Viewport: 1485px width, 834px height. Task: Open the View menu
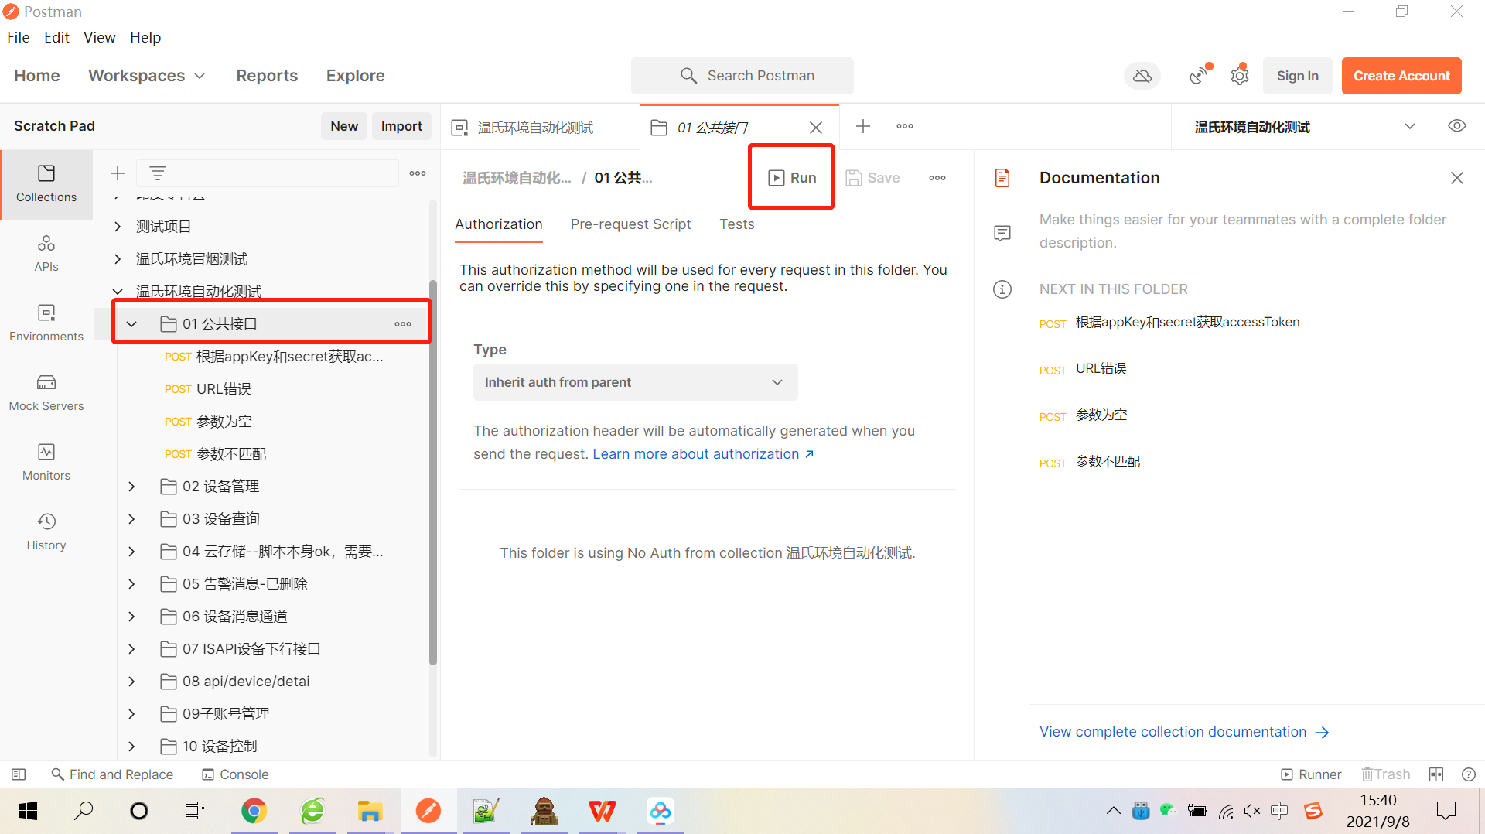coord(100,37)
